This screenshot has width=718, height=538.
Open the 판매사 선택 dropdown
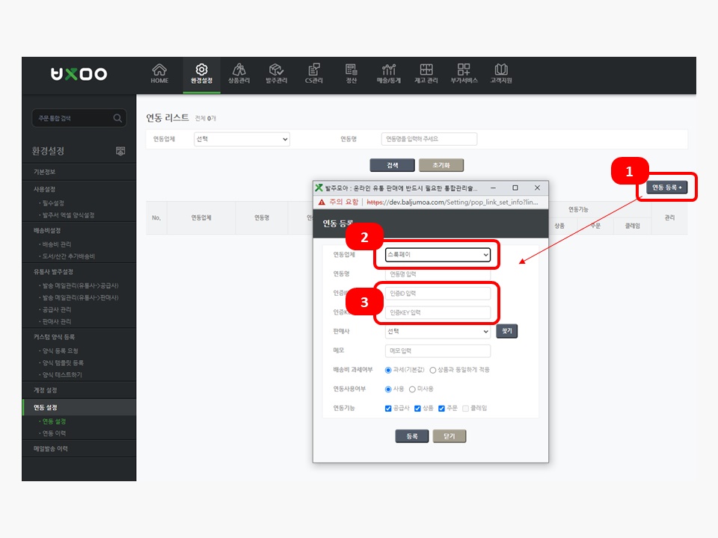438,331
